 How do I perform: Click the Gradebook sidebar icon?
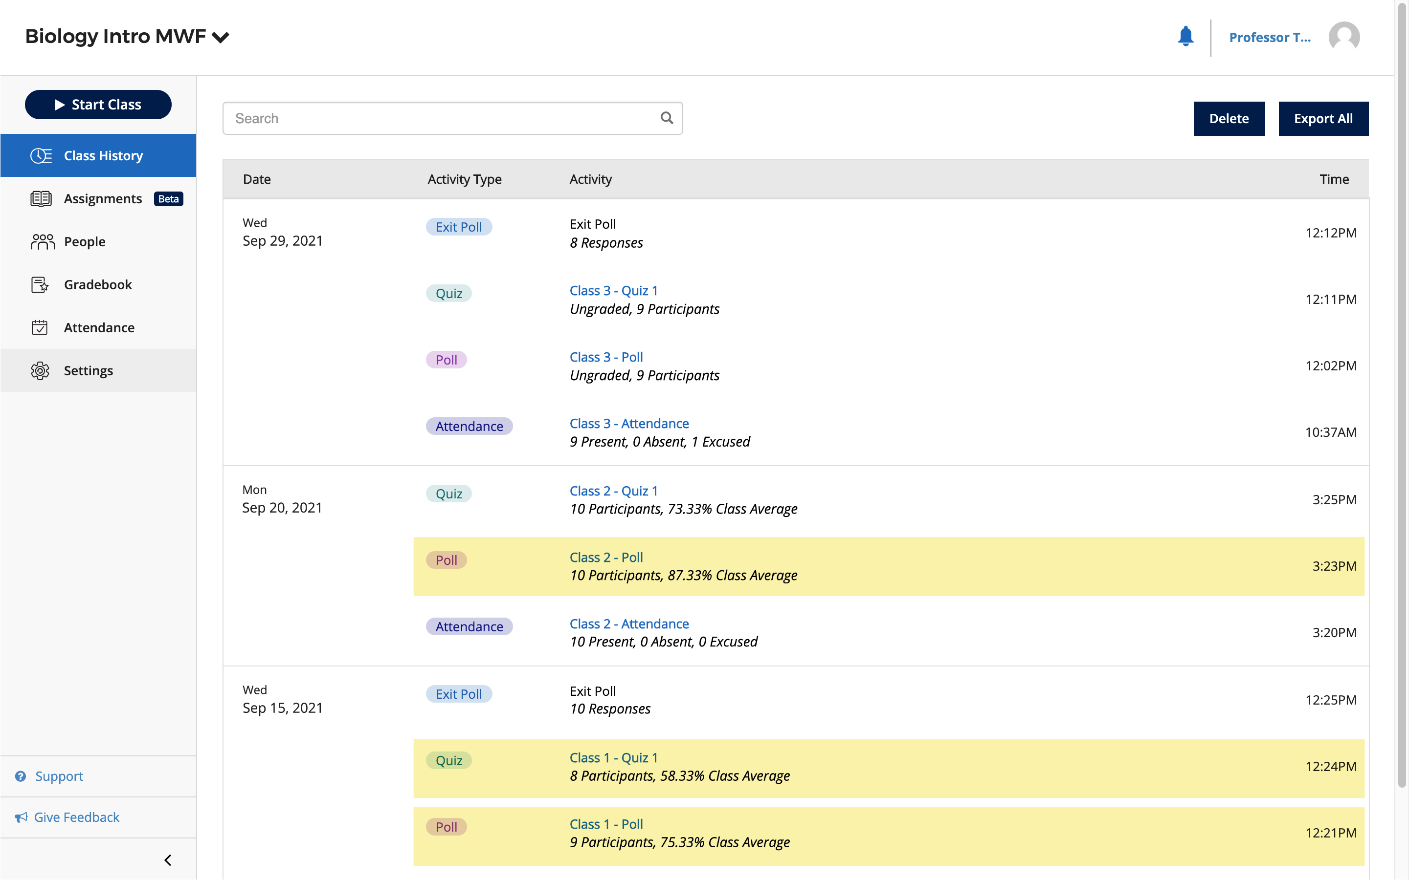(40, 284)
